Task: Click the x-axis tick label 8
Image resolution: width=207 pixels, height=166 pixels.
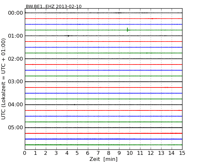Action: point(109,153)
